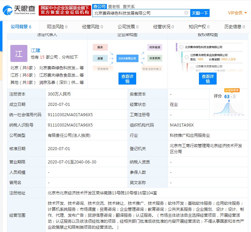The height and width of the screenshot is (232, 251).
Task: Switch to the 查关系 search tab
Action: pos(129,7)
